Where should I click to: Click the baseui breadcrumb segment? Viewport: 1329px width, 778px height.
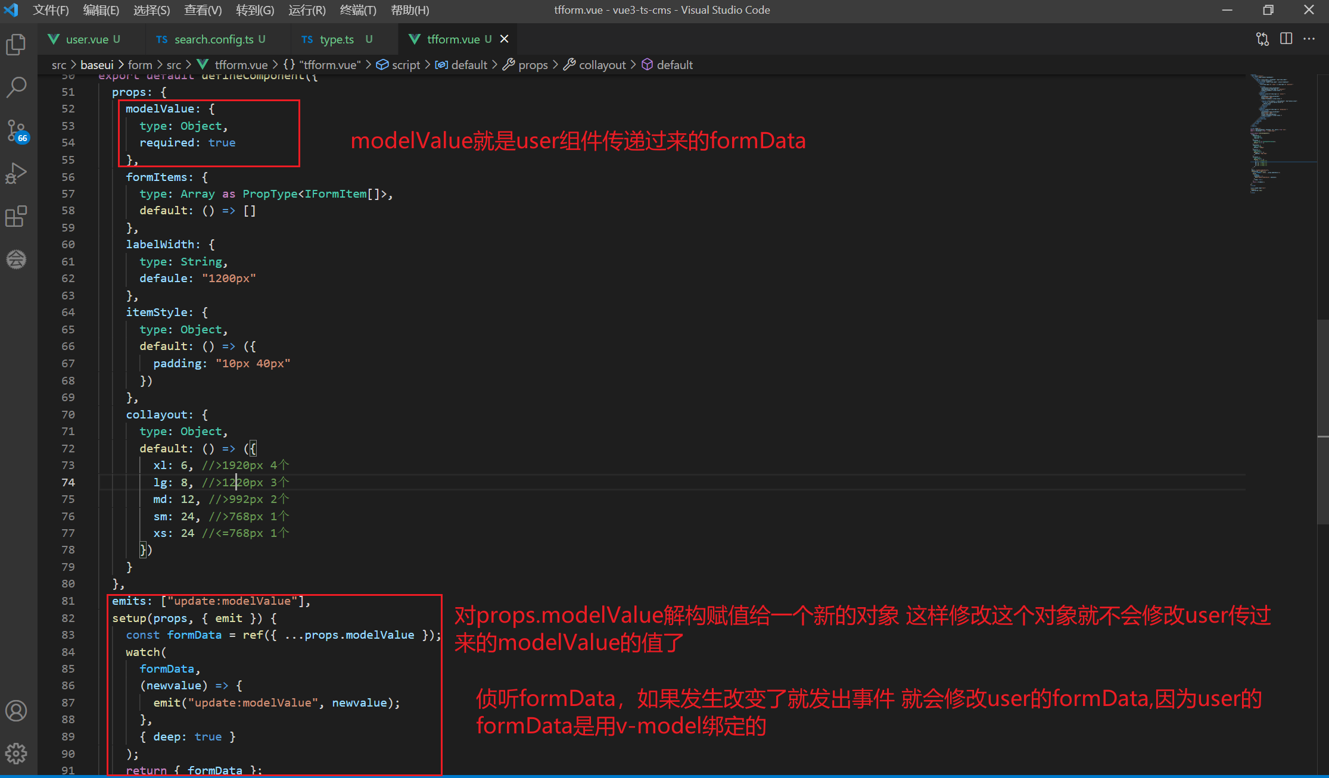coord(97,65)
